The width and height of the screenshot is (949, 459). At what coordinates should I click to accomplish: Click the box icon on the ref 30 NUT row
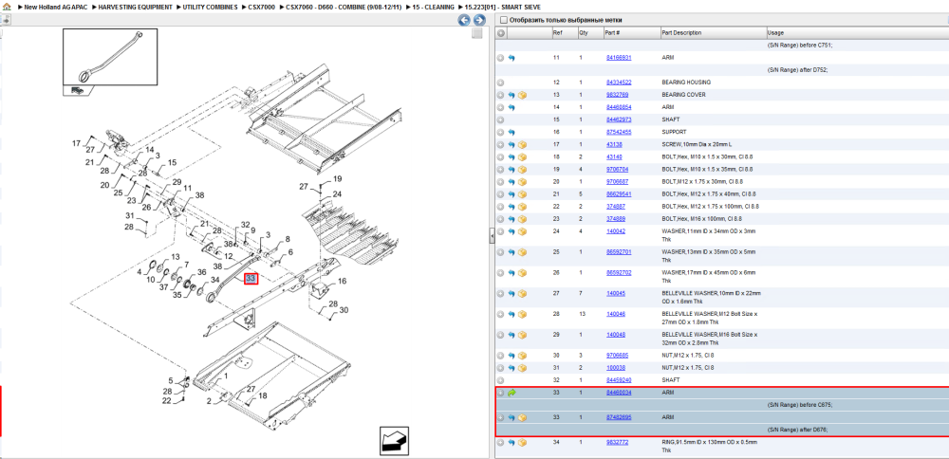522,356
